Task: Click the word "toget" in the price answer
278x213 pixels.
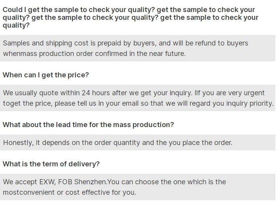Action: [12, 103]
